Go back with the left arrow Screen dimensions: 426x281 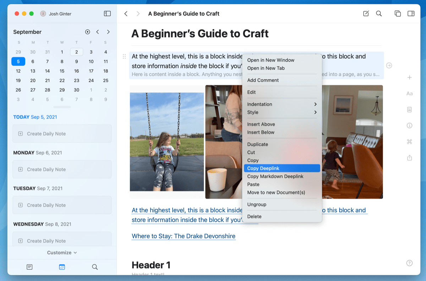(126, 13)
